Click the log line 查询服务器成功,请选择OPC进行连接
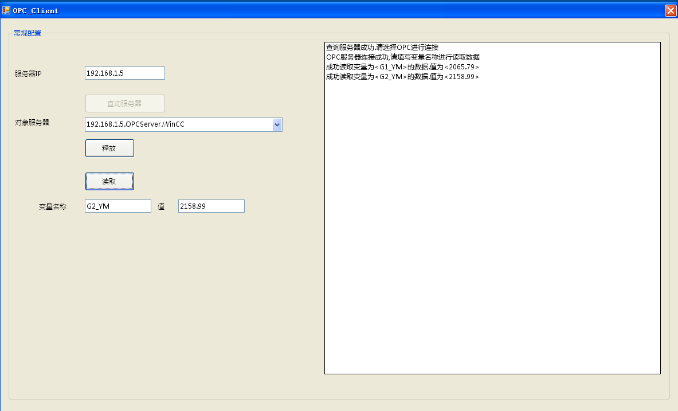The height and width of the screenshot is (411, 678). (x=382, y=47)
